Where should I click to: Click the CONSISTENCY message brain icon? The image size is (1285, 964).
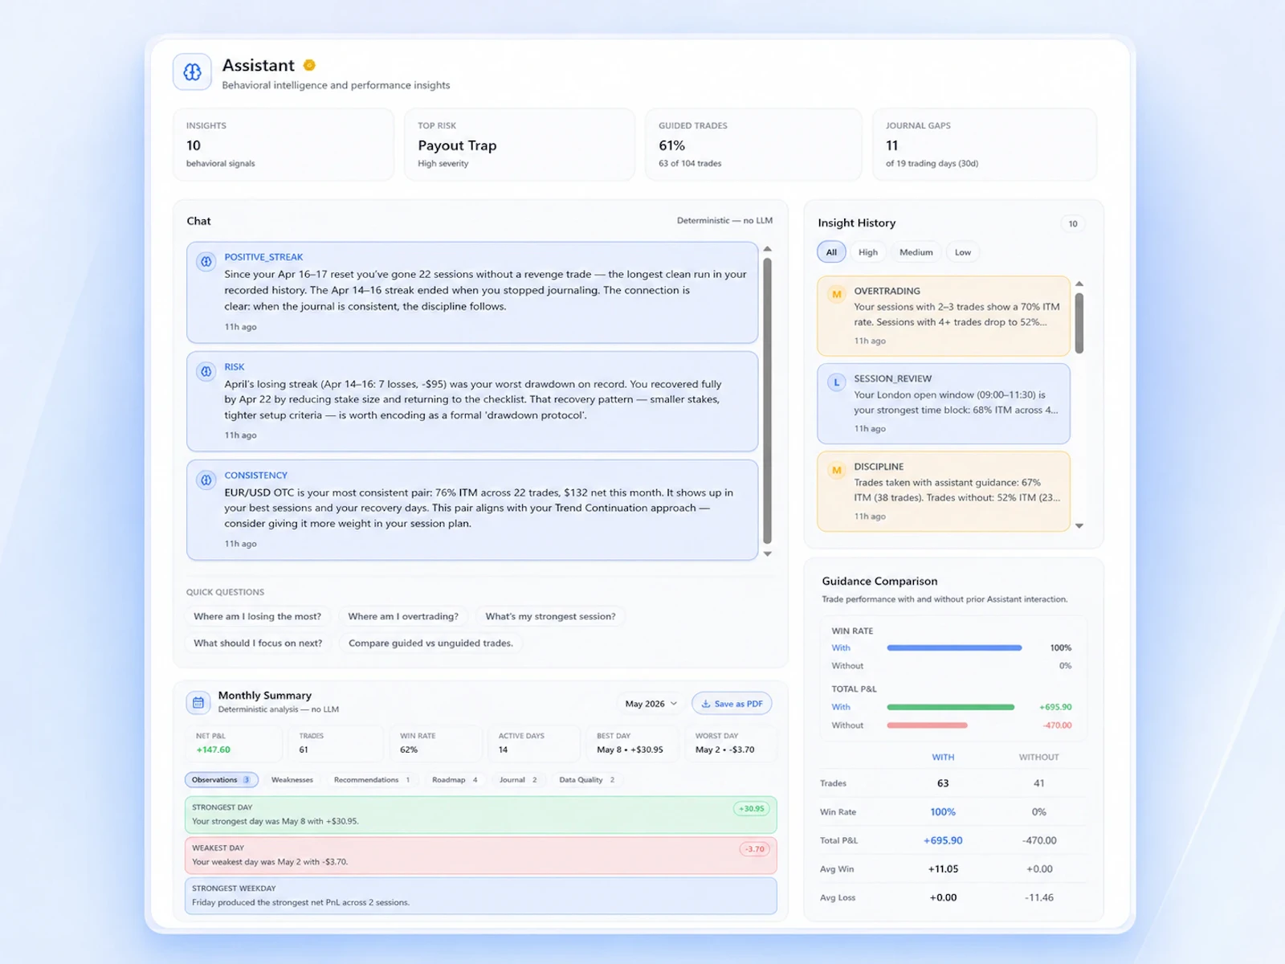[206, 480]
